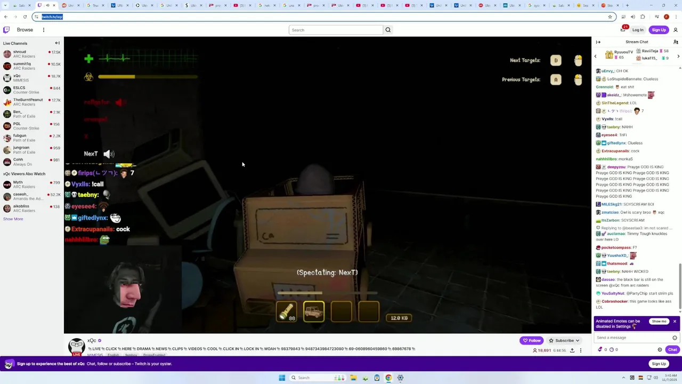Send message with Chat button
Viewport: 682px width, 384px height.
(x=672, y=350)
